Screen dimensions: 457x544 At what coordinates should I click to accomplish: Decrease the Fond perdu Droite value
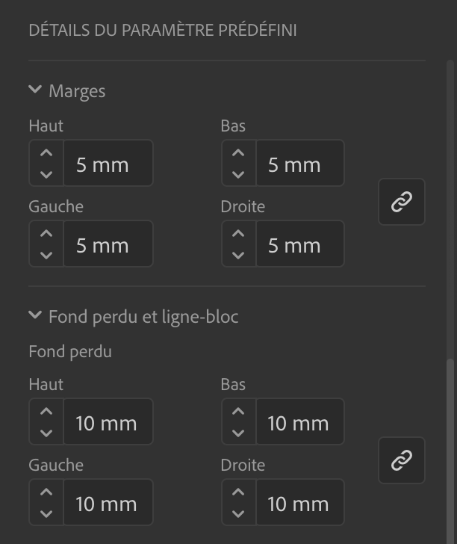(238, 513)
